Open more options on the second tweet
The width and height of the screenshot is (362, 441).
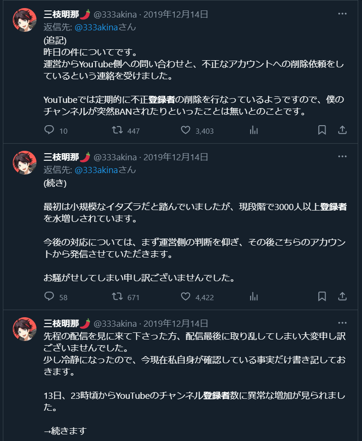click(x=343, y=156)
